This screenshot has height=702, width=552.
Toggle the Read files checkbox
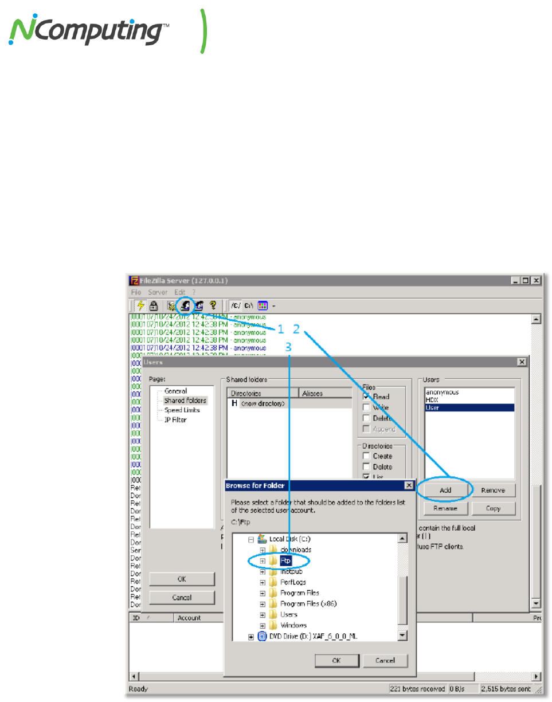pyautogui.click(x=366, y=397)
